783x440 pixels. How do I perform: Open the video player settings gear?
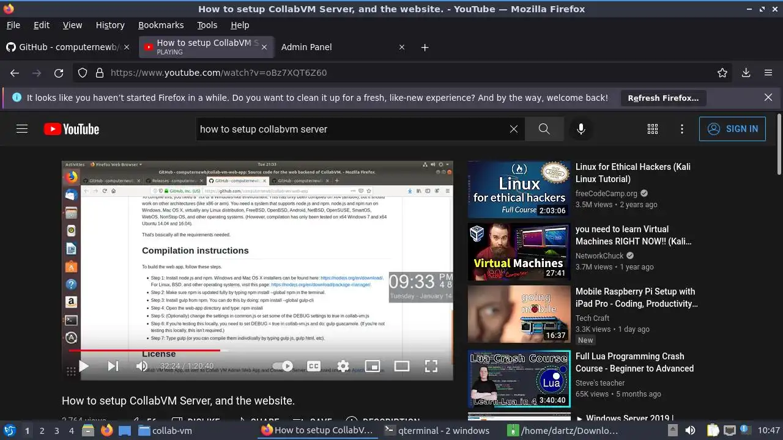(343, 366)
